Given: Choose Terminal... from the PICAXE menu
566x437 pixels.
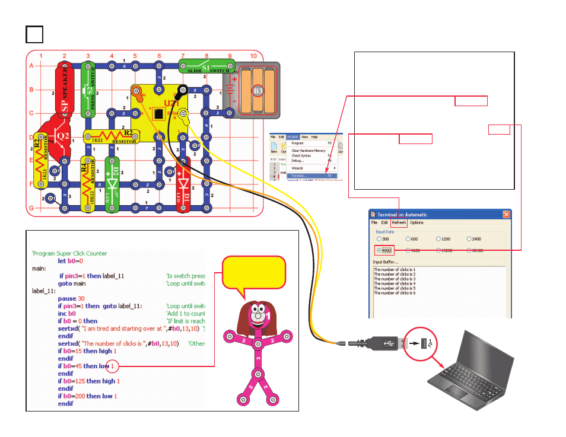Looking at the screenshot, I should pos(312,176).
